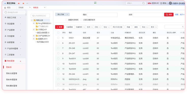Open 物料分类管理 in the sidebar
187x94 pixels.
pyautogui.click(x=12, y=73)
